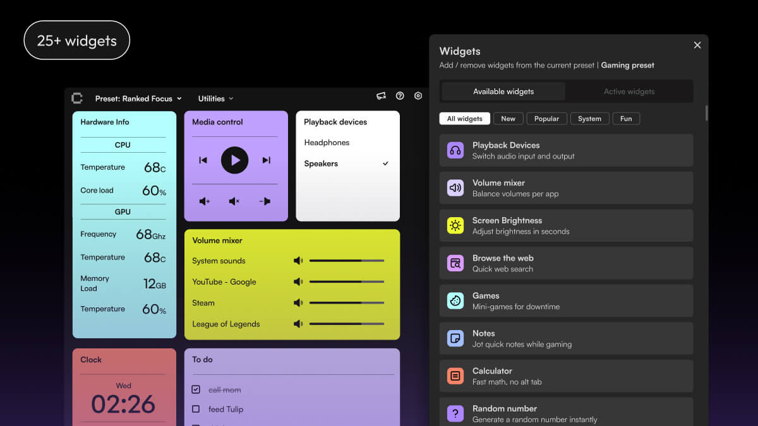This screenshot has height=426, width=758.
Task: Open the announcements megaphone icon
Action: tap(381, 96)
